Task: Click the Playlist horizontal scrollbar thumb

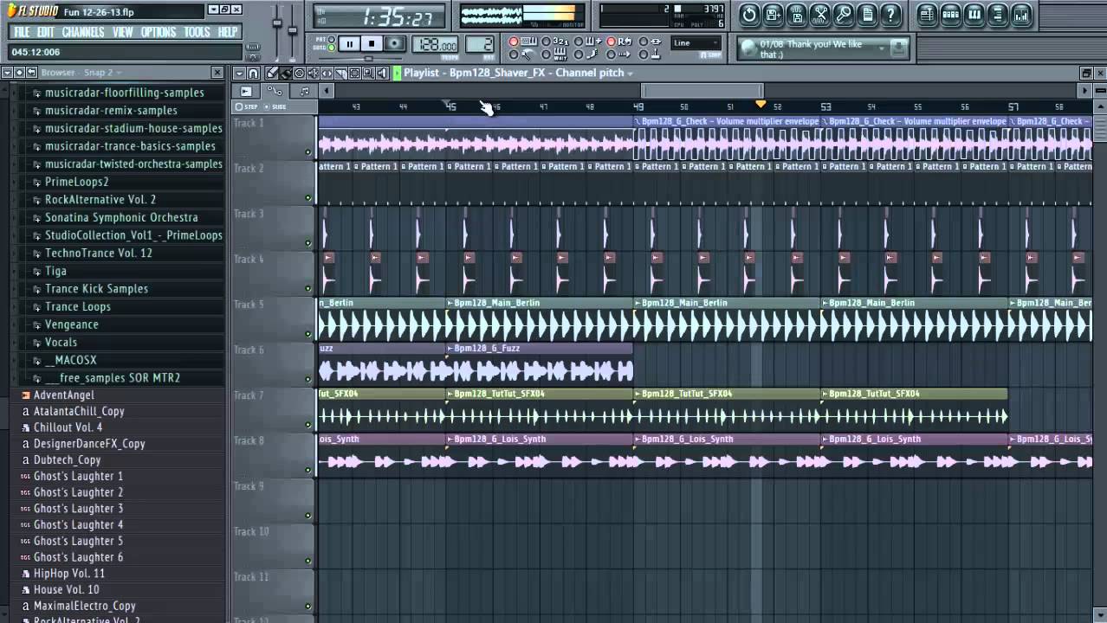Action: [702, 91]
